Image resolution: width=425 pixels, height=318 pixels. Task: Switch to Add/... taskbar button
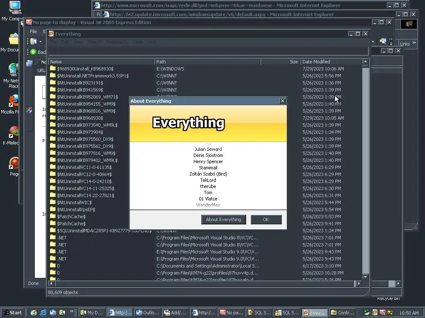point(176,313)
